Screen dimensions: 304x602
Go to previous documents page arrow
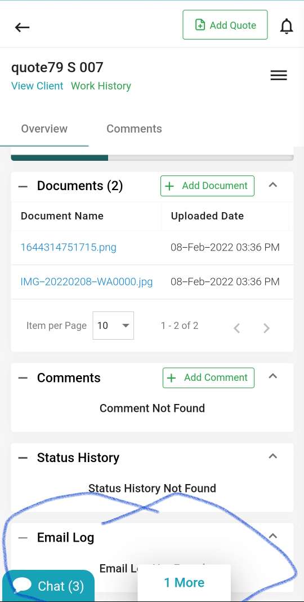coord(237,328)
